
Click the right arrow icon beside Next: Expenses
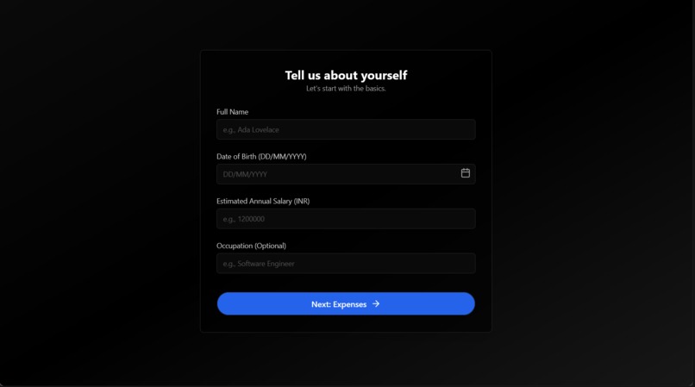[x=376, y=303]
